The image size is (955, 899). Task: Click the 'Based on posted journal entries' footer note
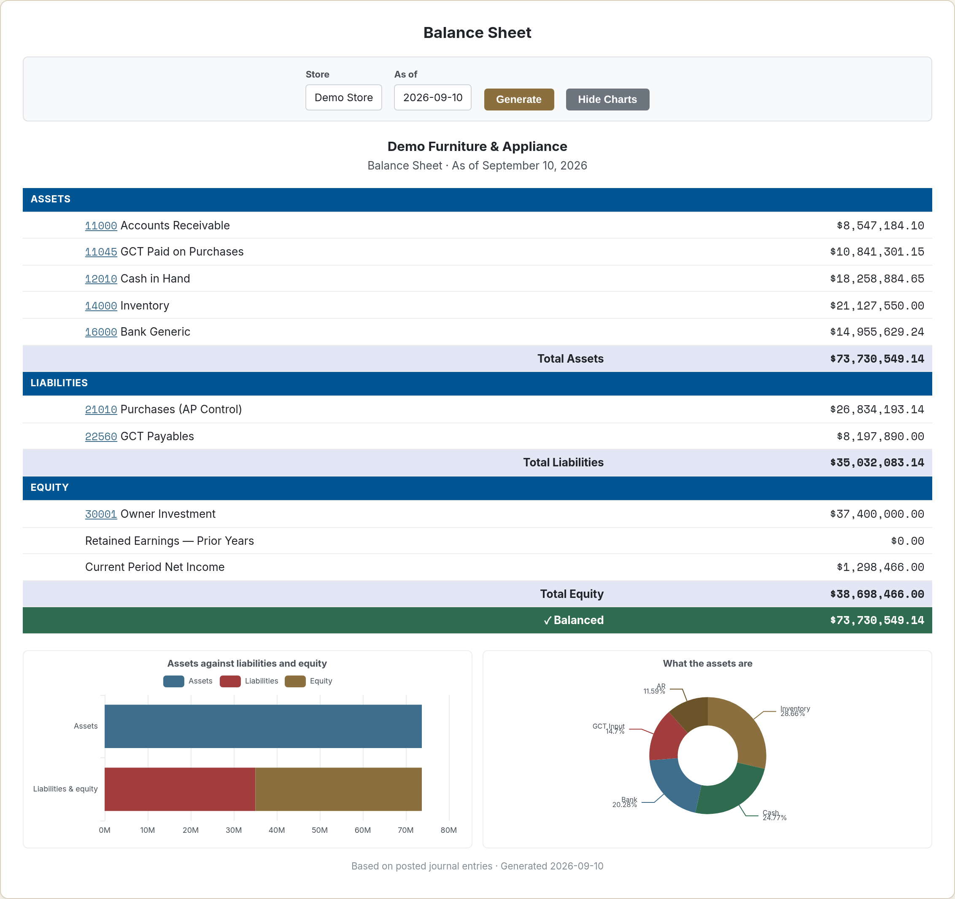click(422, 866)
